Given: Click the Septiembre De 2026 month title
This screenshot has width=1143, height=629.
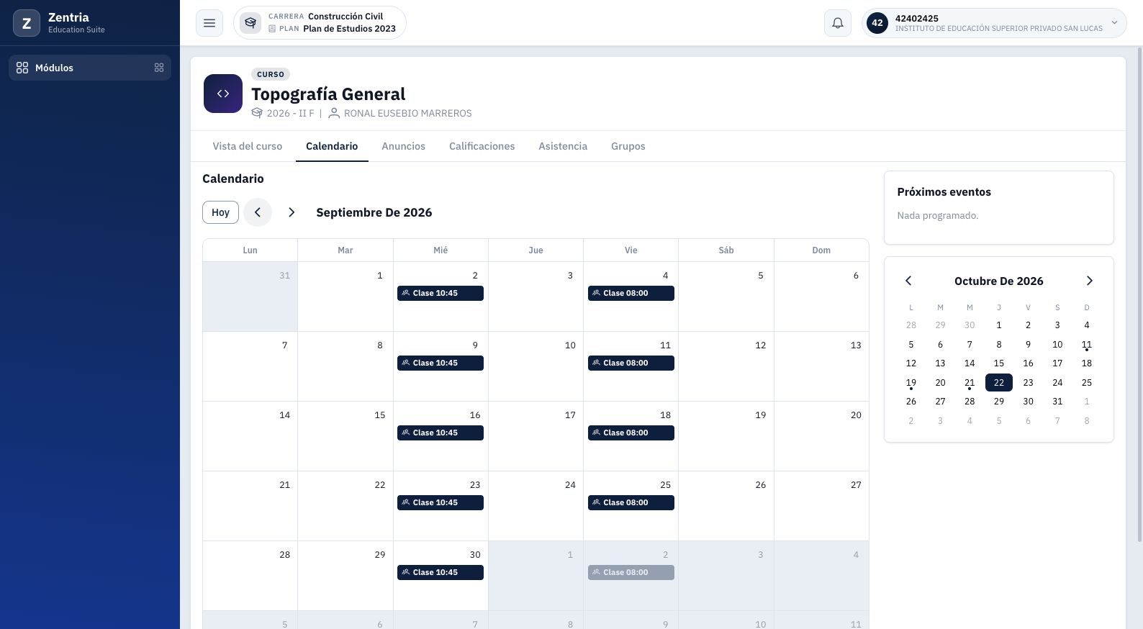Looking at the screenshot, I should 374,212.
